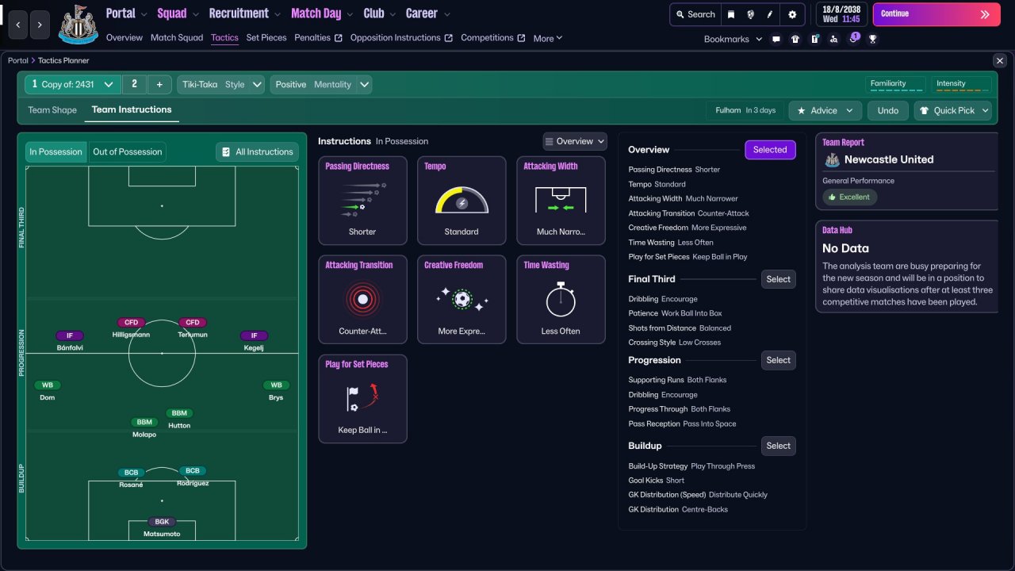Switch pitch view to In Possession
Image resolution: width=1015 pixels, height=571 pixels.
pos(56,152)
